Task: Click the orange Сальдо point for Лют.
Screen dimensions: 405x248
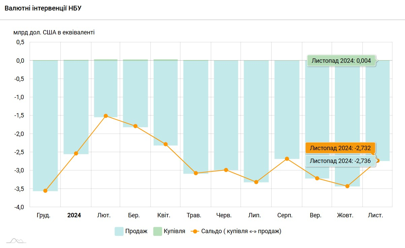Action: click(106, 116)
